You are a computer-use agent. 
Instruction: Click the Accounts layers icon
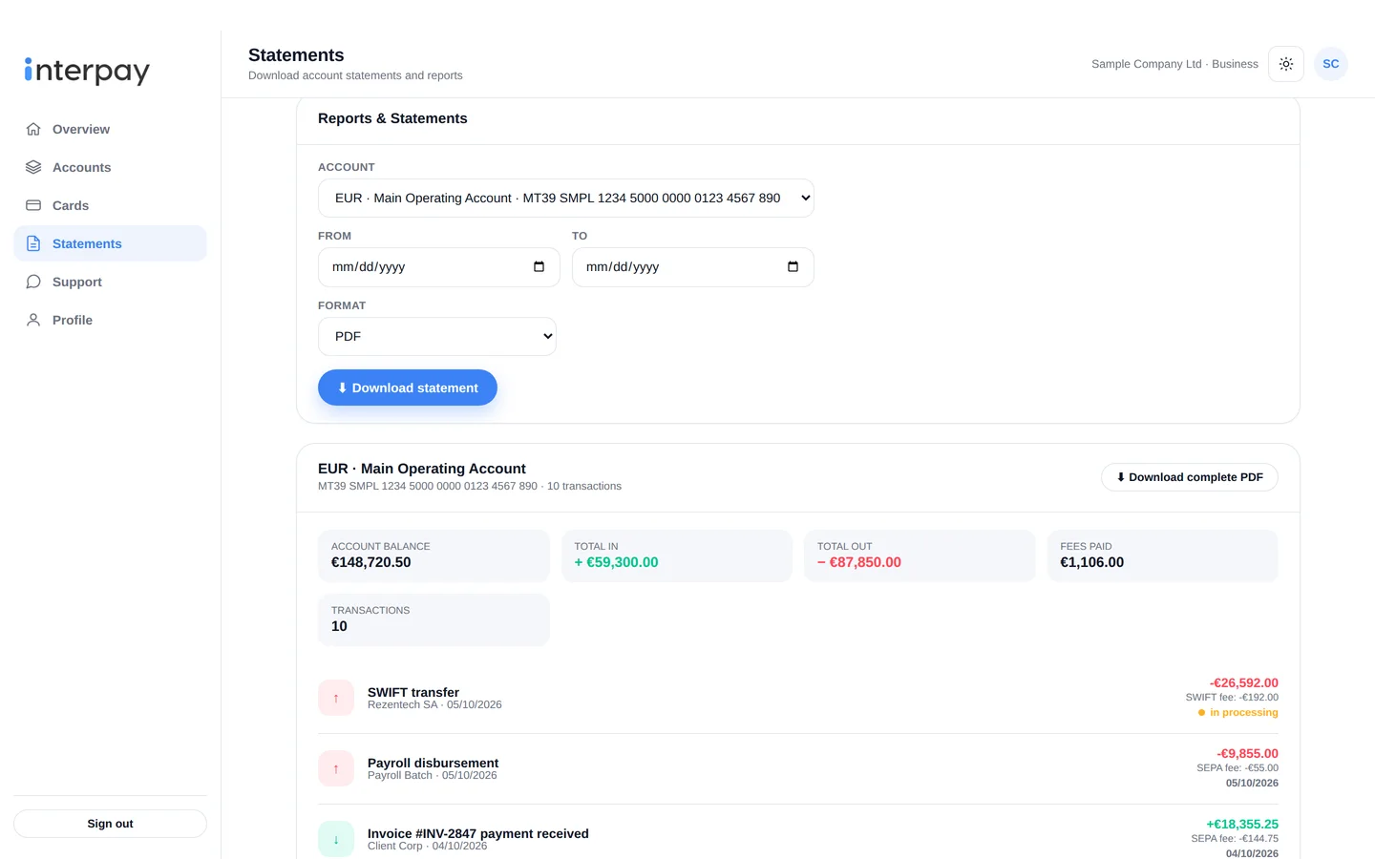coord(33,167)
